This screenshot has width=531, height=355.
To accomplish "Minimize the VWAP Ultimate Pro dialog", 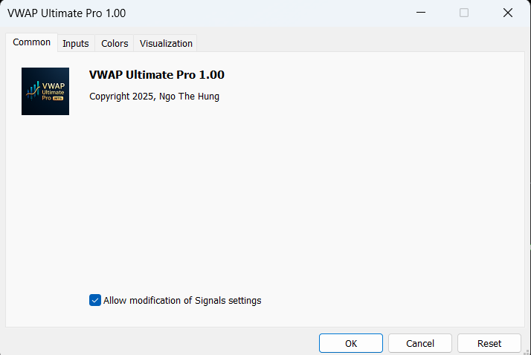I will (420, 13).
